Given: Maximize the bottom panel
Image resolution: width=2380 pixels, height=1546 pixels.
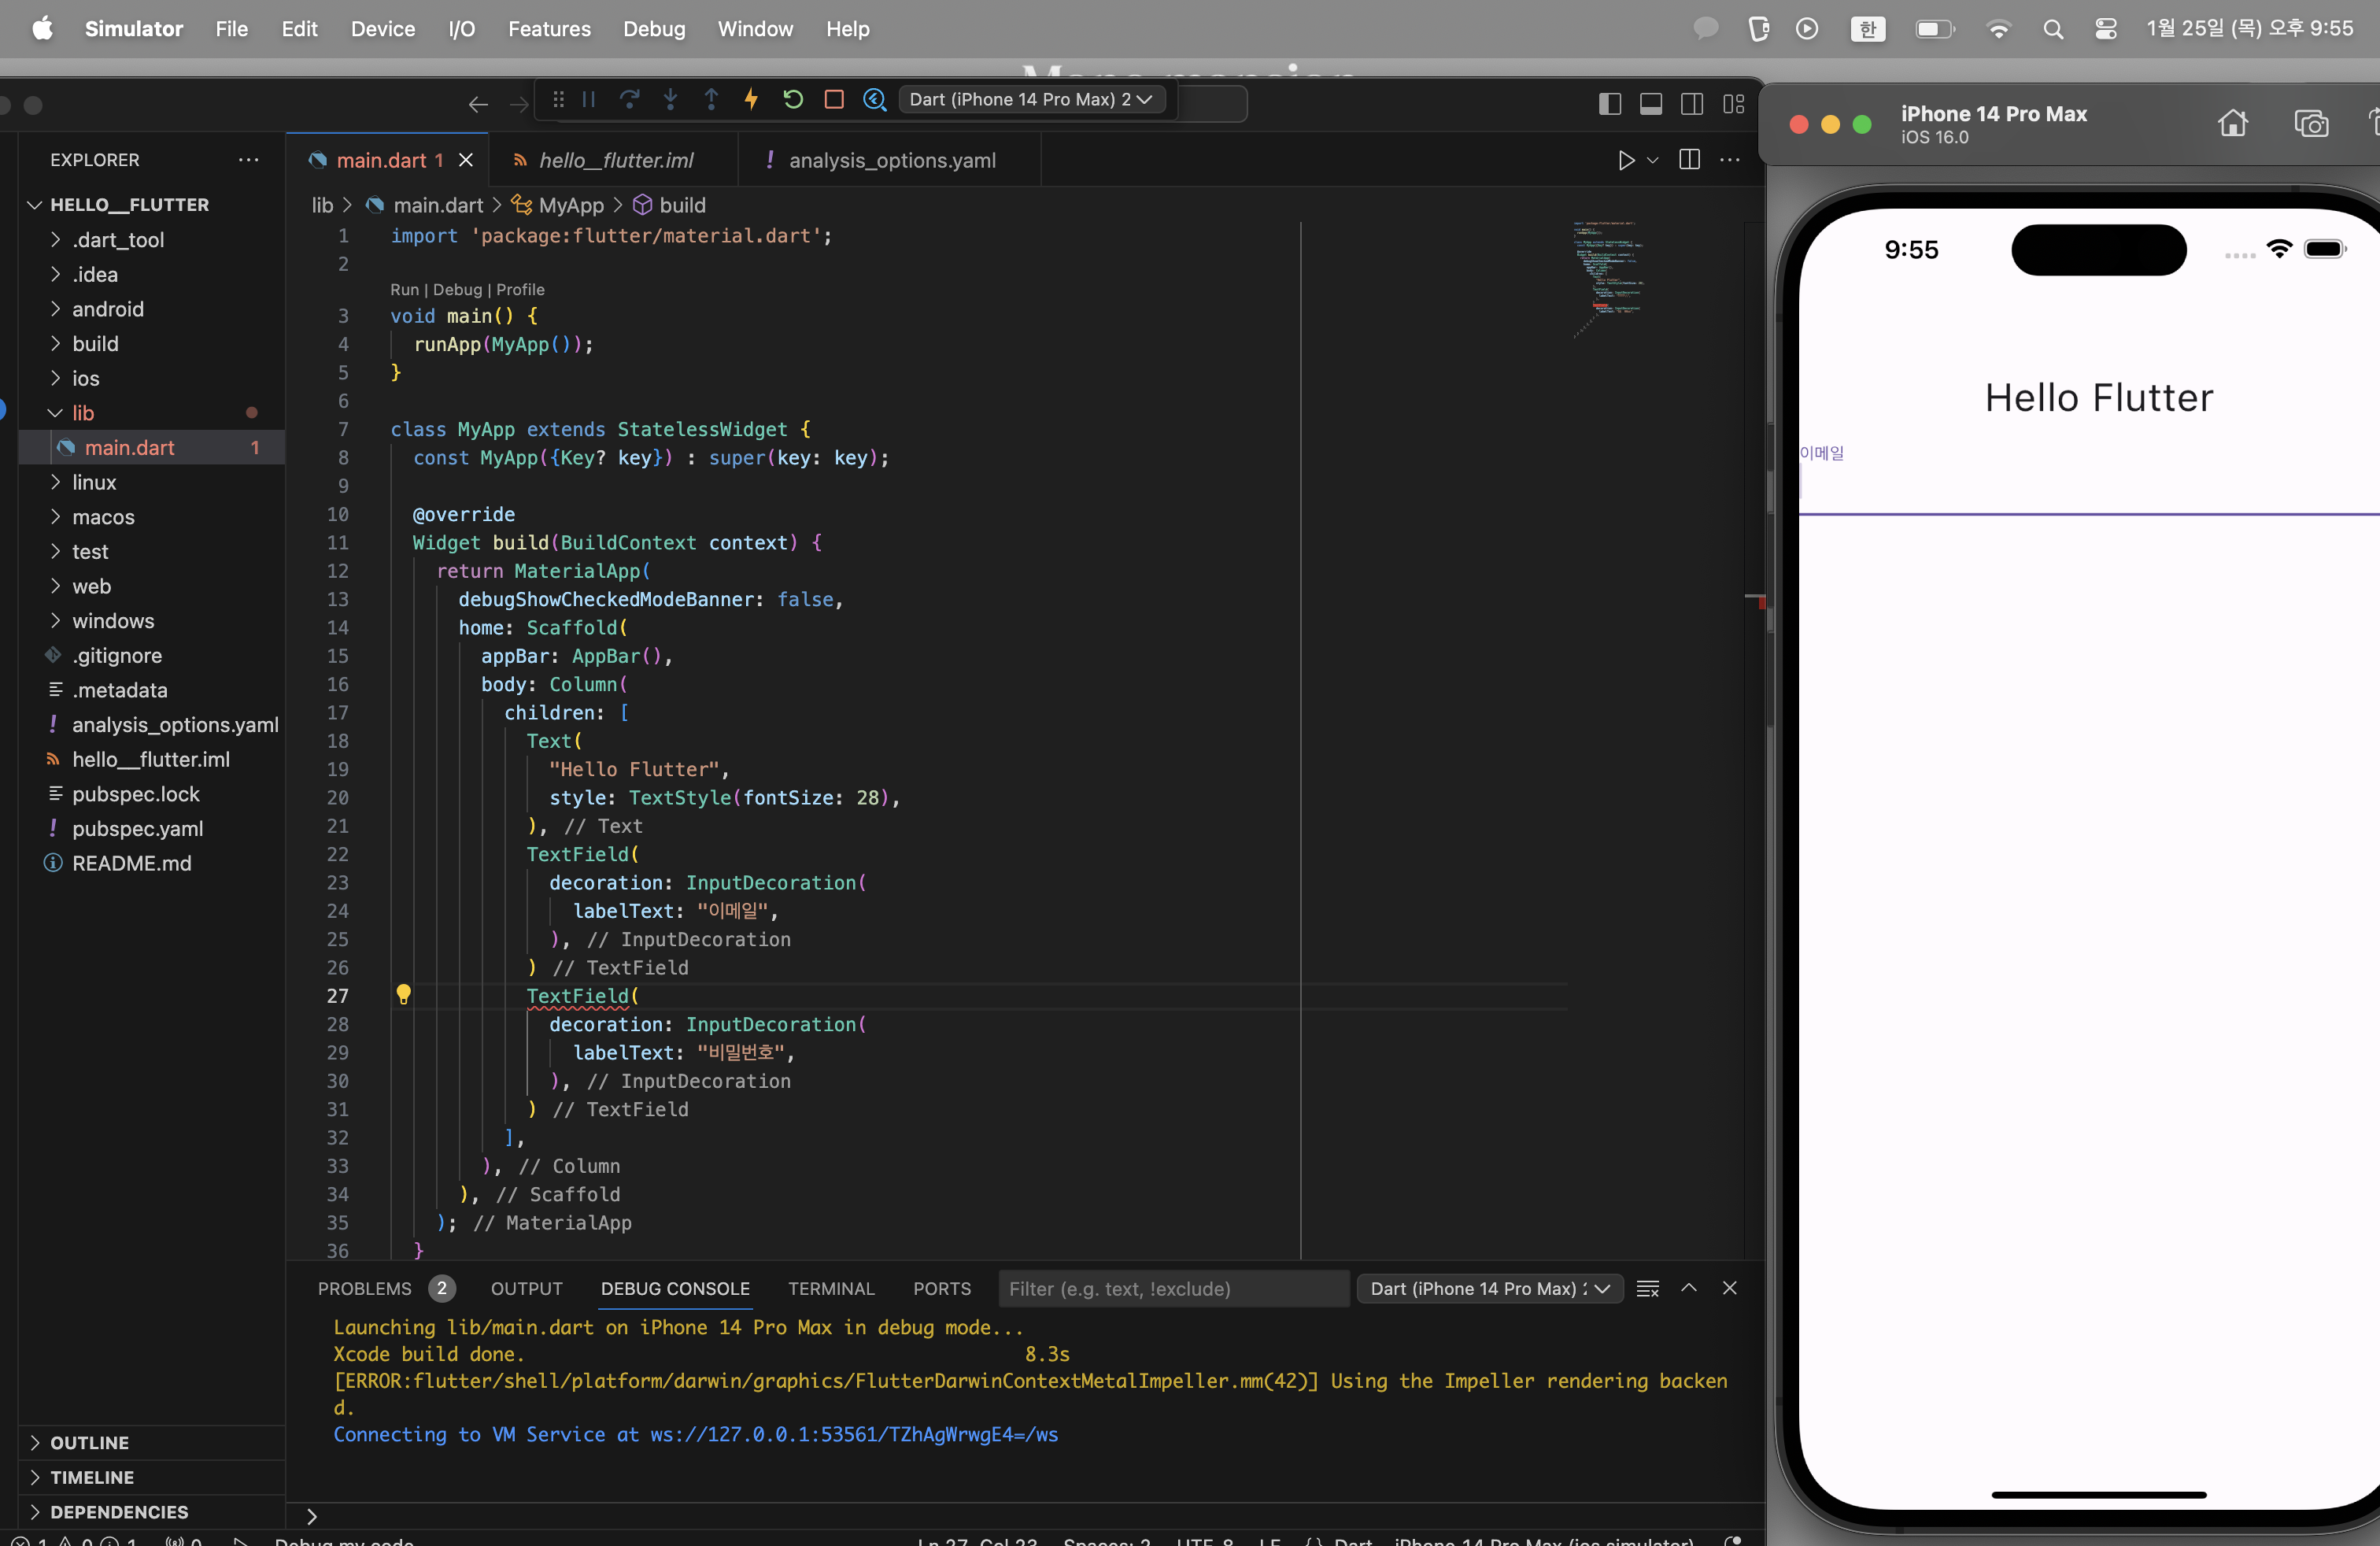Looking at the screenshot, I should (x=1689, y=1288).
